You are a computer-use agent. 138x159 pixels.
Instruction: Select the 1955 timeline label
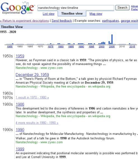point(10,46)
